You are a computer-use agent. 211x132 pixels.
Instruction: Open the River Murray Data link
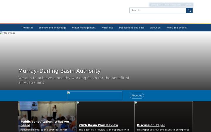click(x=173, y=5)
